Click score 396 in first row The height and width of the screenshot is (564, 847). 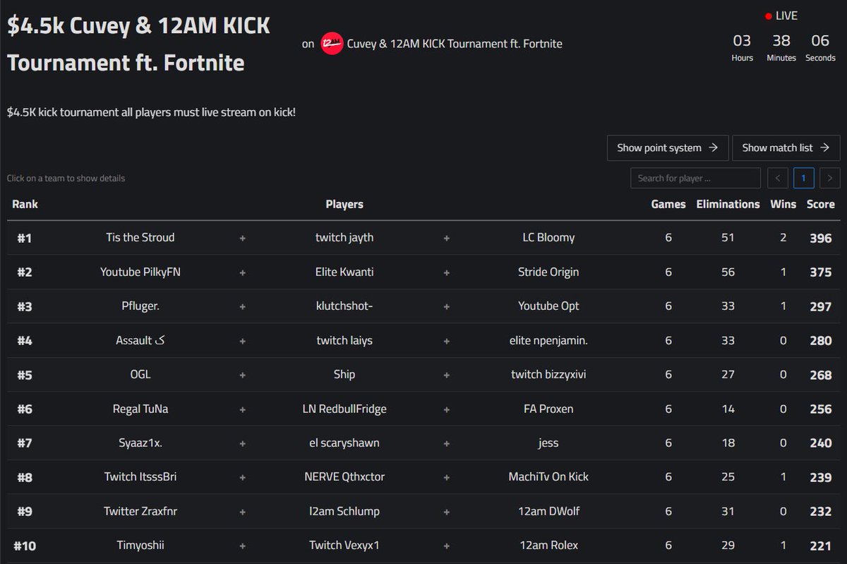pyautogui.click(x=820, y=238)
